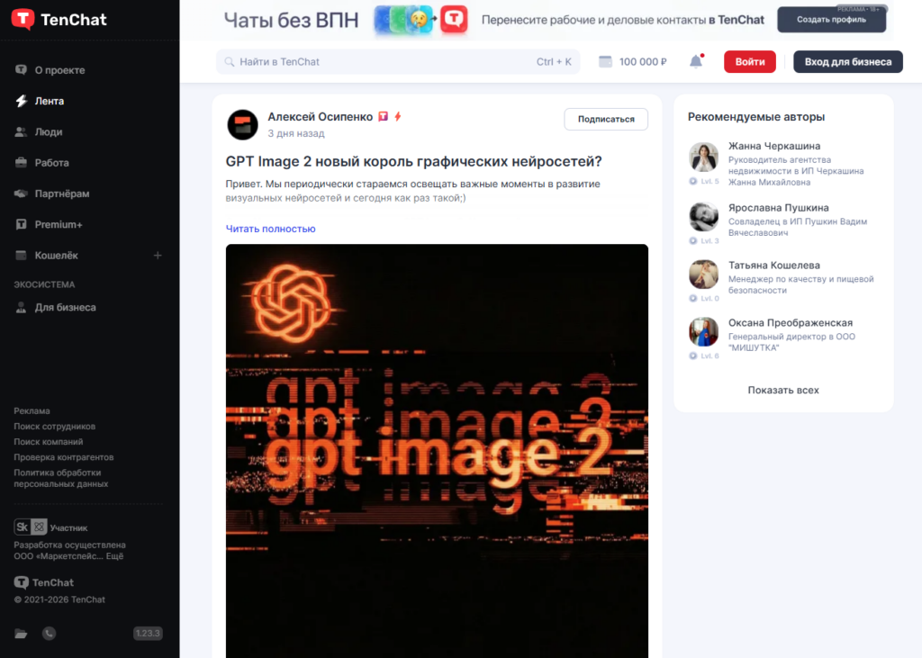Click the phone icon at sidebar bottom

(x=49, y=633)
